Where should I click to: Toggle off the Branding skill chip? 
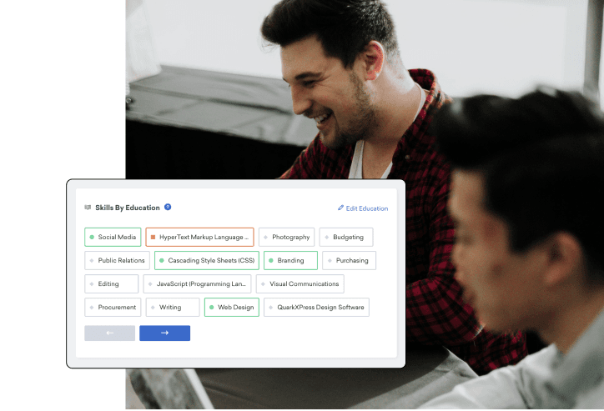pos(290,261)
